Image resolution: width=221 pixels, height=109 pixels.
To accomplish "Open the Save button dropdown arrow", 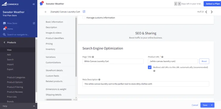I will point(212,105).
